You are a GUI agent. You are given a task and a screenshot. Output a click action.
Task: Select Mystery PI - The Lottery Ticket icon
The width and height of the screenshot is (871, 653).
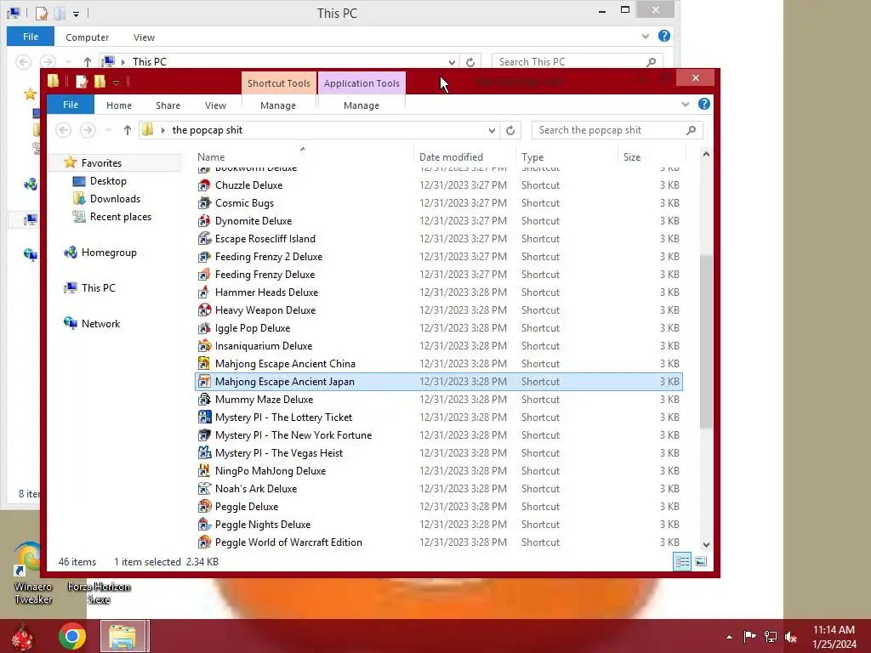click(x=204, y=417)
